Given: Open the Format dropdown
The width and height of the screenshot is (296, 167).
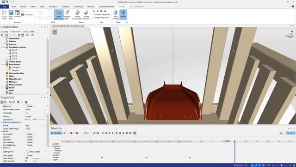Looking at the screenshot, I should point(45,126).
